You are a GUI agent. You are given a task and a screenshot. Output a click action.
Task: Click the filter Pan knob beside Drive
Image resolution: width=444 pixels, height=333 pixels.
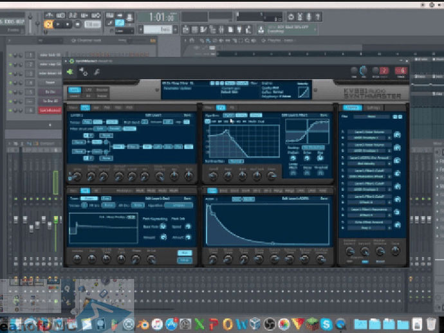coord(320,158)
